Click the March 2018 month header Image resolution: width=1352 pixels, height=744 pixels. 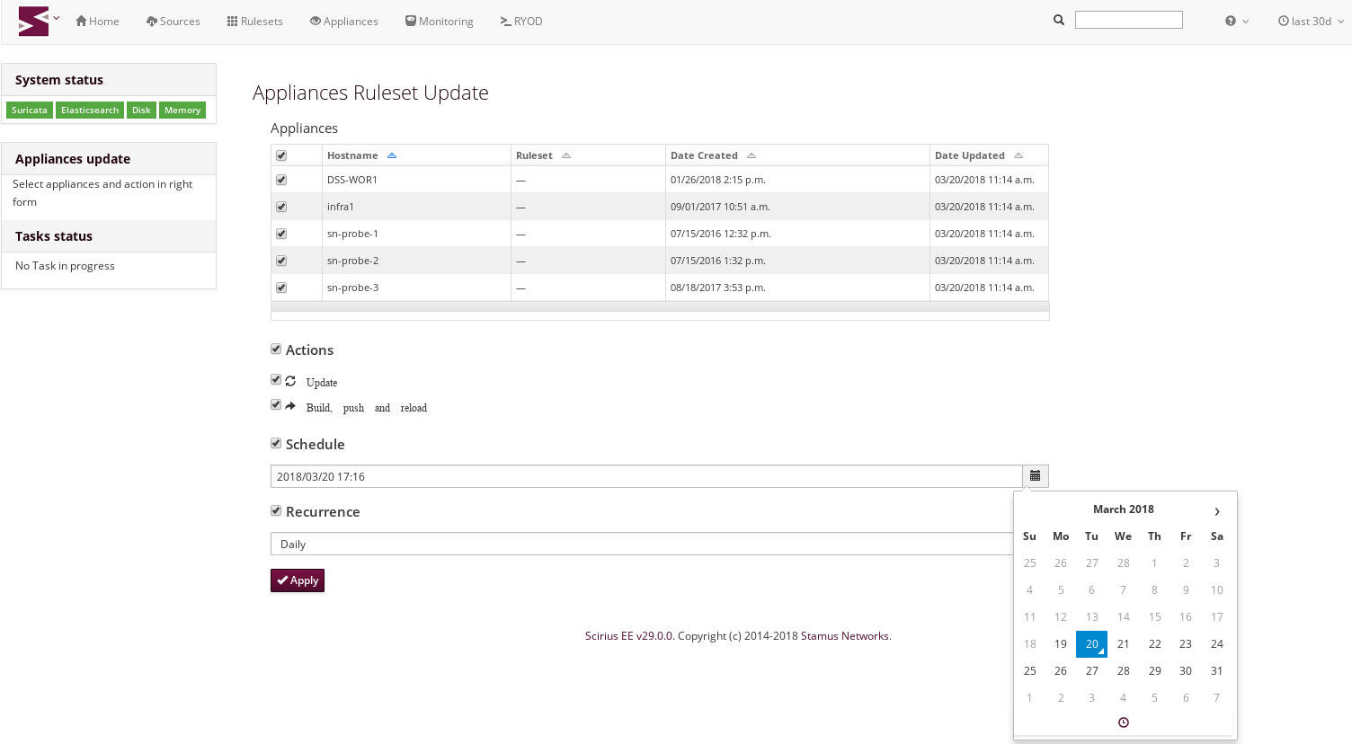click(x=1124, y=509)
